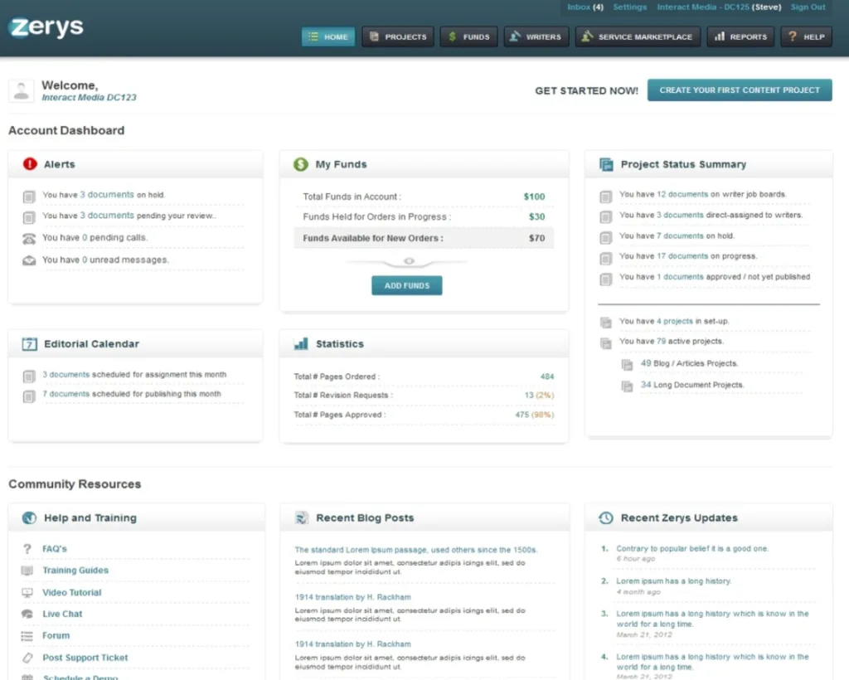This screenshot has height=680, width=849.
Task: Go to the Reports tab
Action: coord(740,36)
